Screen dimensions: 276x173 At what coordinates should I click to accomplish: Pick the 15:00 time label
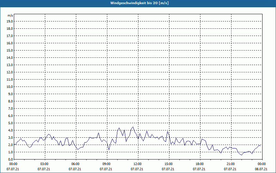pos(169,164)
